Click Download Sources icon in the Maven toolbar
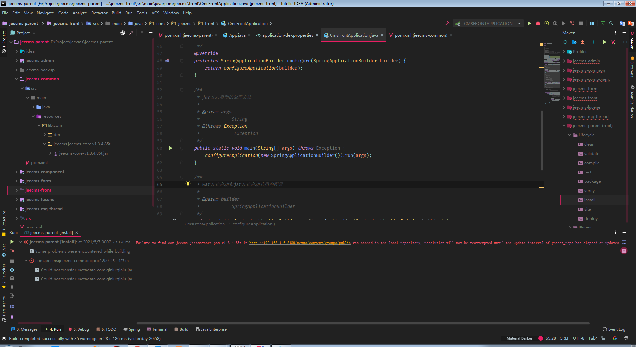The image size is (636, 347). pos(583,42)
